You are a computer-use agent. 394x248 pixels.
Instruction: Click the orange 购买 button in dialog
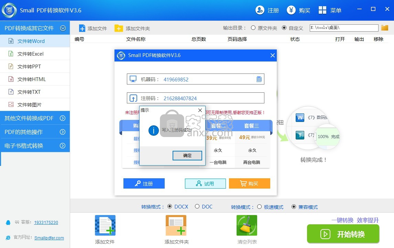pyautogui.click(x=250, y=183)
